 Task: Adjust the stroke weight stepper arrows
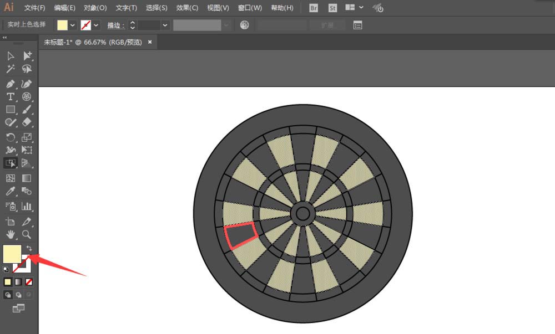coord(133,25)
